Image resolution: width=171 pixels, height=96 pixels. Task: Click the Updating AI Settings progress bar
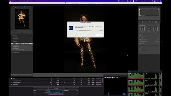click(89, 33)
